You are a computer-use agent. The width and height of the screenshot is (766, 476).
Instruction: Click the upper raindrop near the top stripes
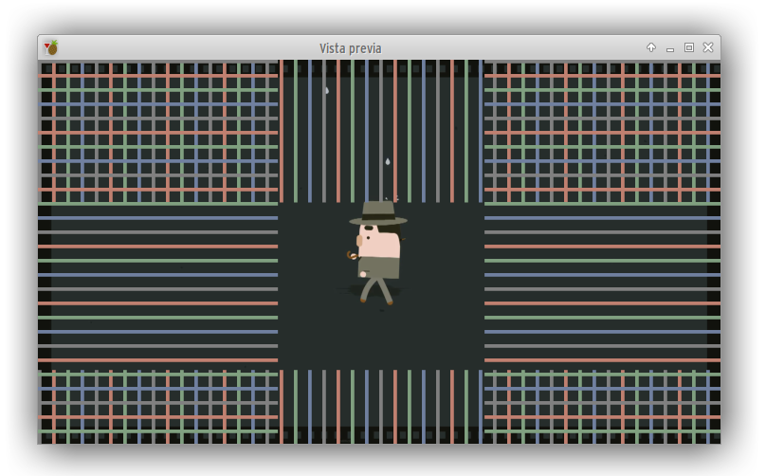tap(327, 91)
